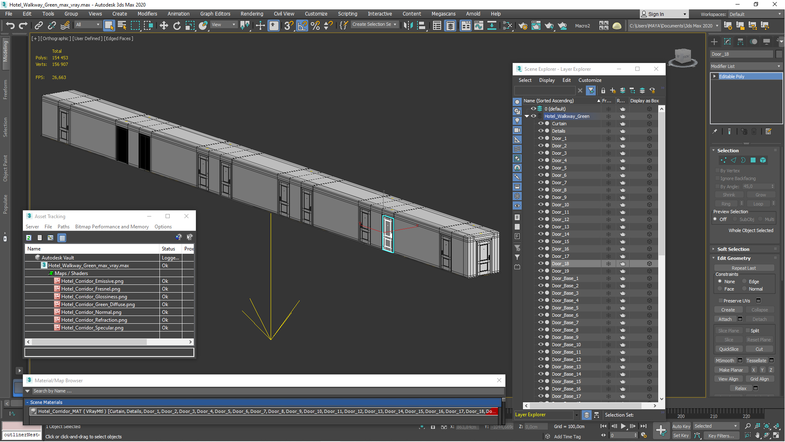Click the Door_18 object color swatch
785x442 pixels.
click(x=779, y=54)
